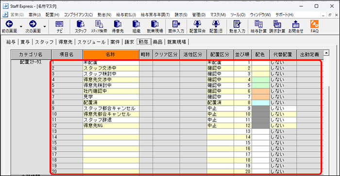This screenshot has width=340, height=176.
Task: Open the 組織 toolbar icon
Action: tap(136, 24)
